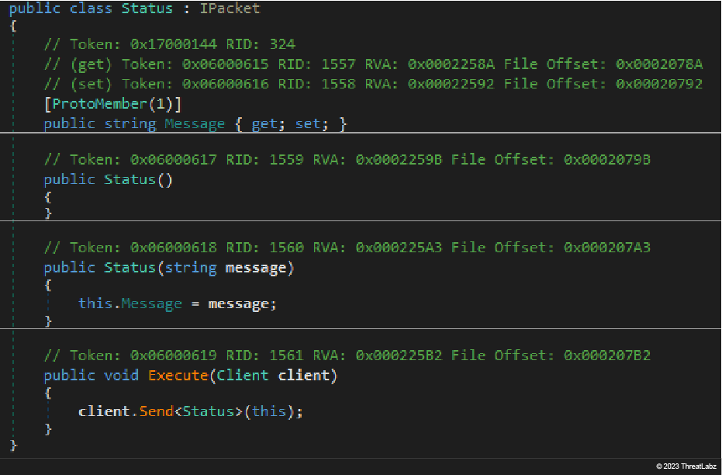Click the 'message' parameter in constructor signature
The image size is (722, 475).
click(255, 268)
